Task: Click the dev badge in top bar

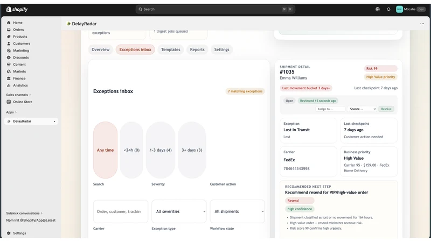Action: click(421, 9)
